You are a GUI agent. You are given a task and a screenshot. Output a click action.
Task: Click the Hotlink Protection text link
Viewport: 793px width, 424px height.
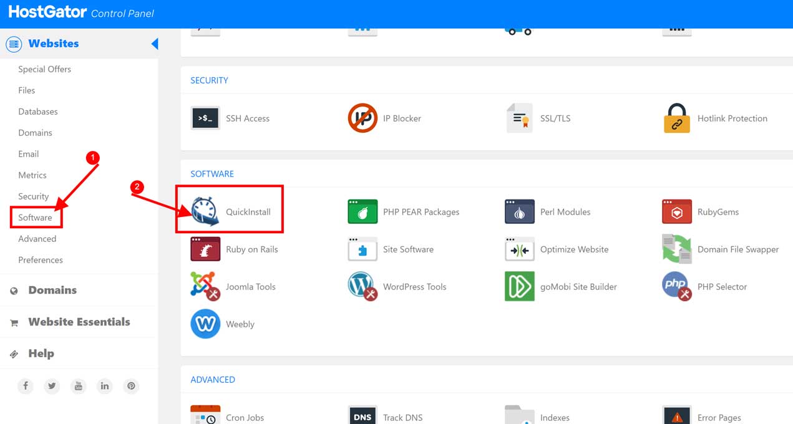[732, 118]
